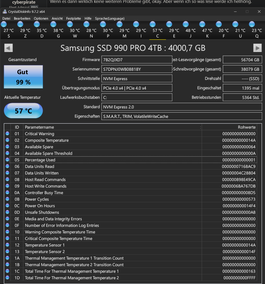Click the serial number field S7DPNJ0WB08818Y

pos(137,69)
